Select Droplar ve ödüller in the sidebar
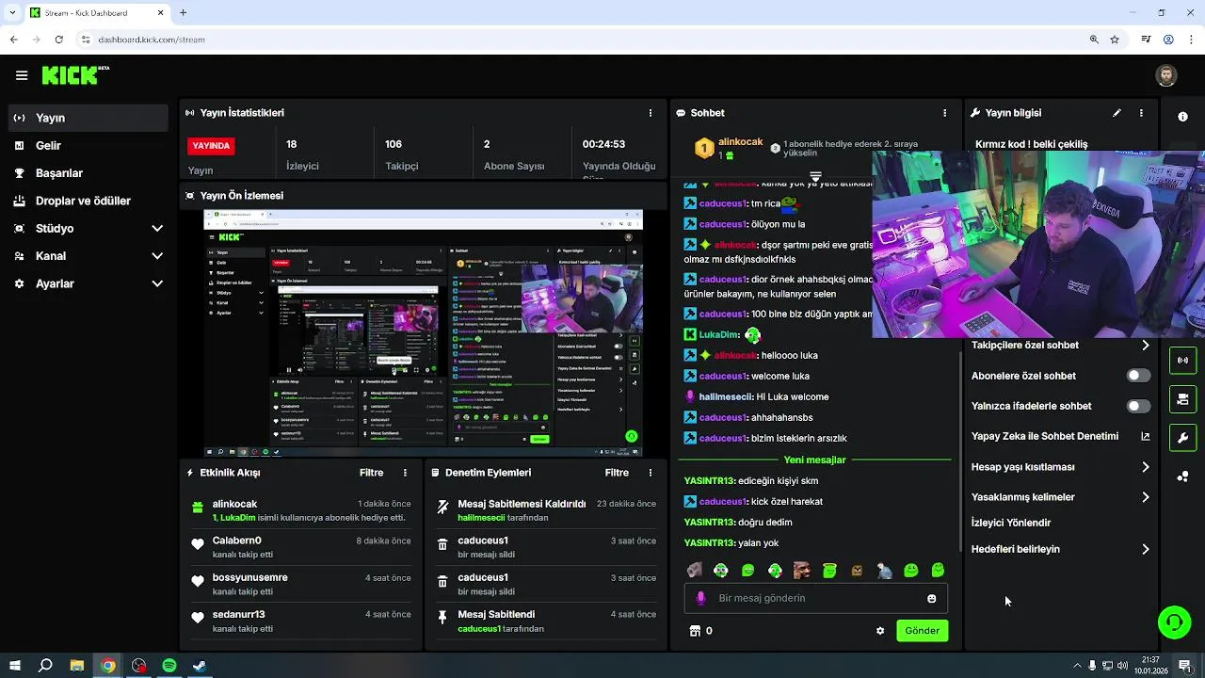This screenshot has height=678, width=1205. pyautogui.click(x=89, y=201)
